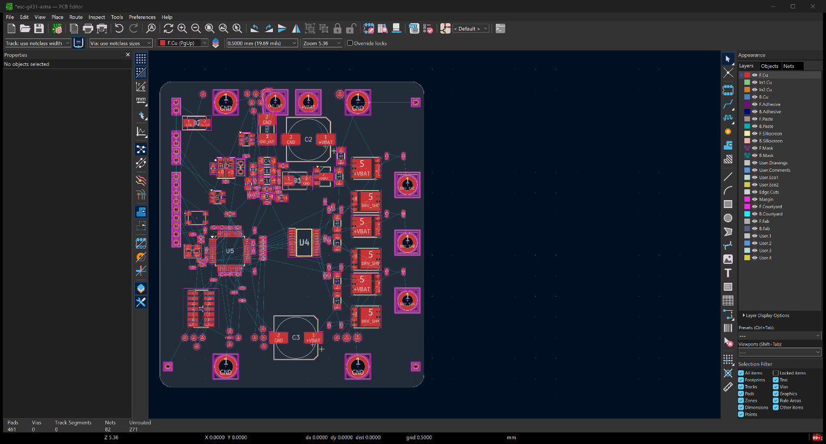This screenshot has width=826, height=444.
Task: Click the In1.Cu color swatch
Action: tap(747, 83)
